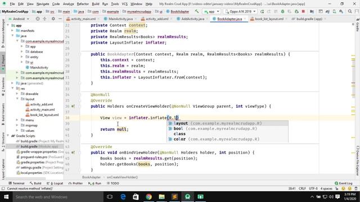Click the green Debug bug icon
The height and width of the screenshot is (202, 360).
282,11
